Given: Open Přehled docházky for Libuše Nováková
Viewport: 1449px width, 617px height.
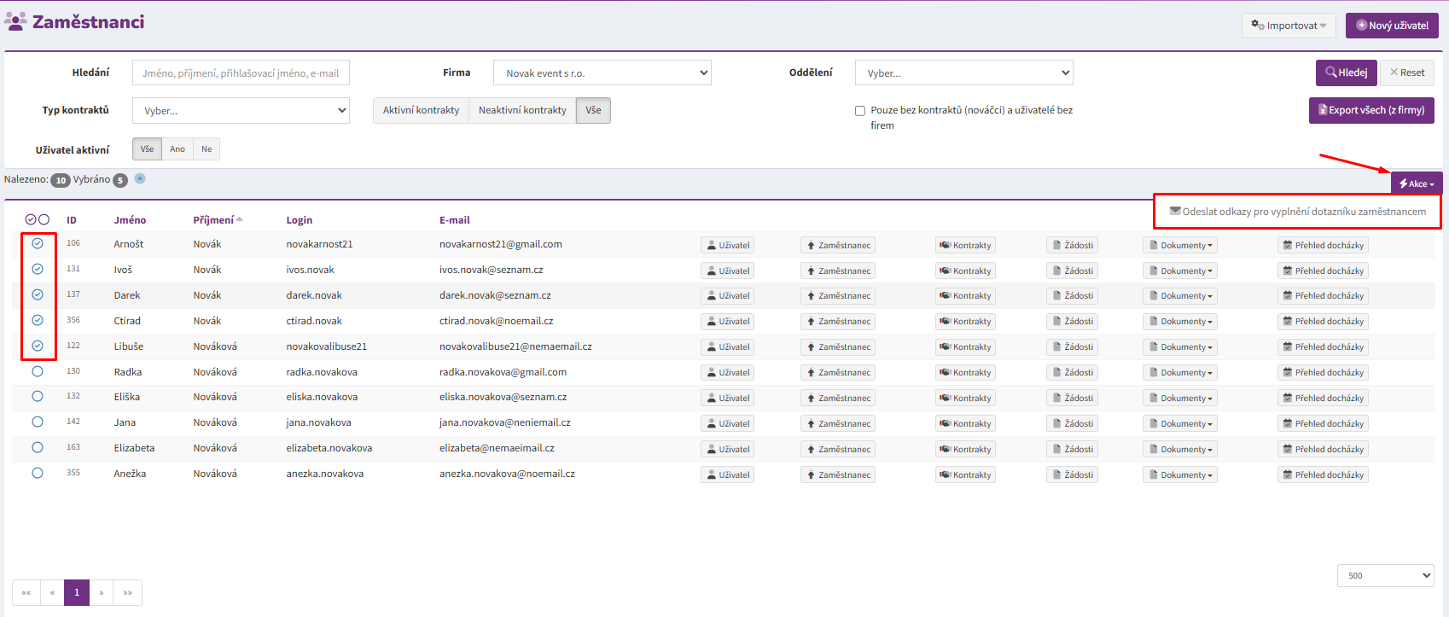Looking at the screenshot, I should point(1322,347).
